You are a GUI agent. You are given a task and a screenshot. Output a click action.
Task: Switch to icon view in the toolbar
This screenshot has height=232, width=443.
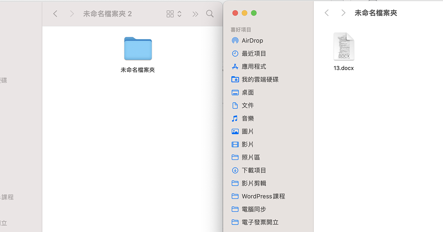tap(170, 13)
